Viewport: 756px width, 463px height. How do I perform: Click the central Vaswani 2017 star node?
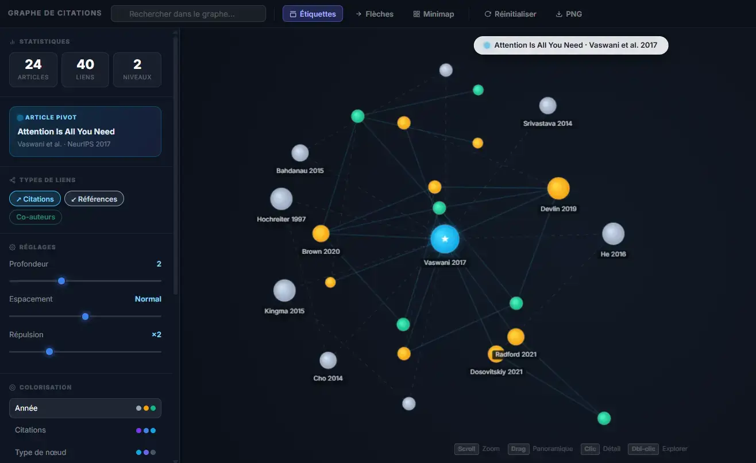pos(445,239)
